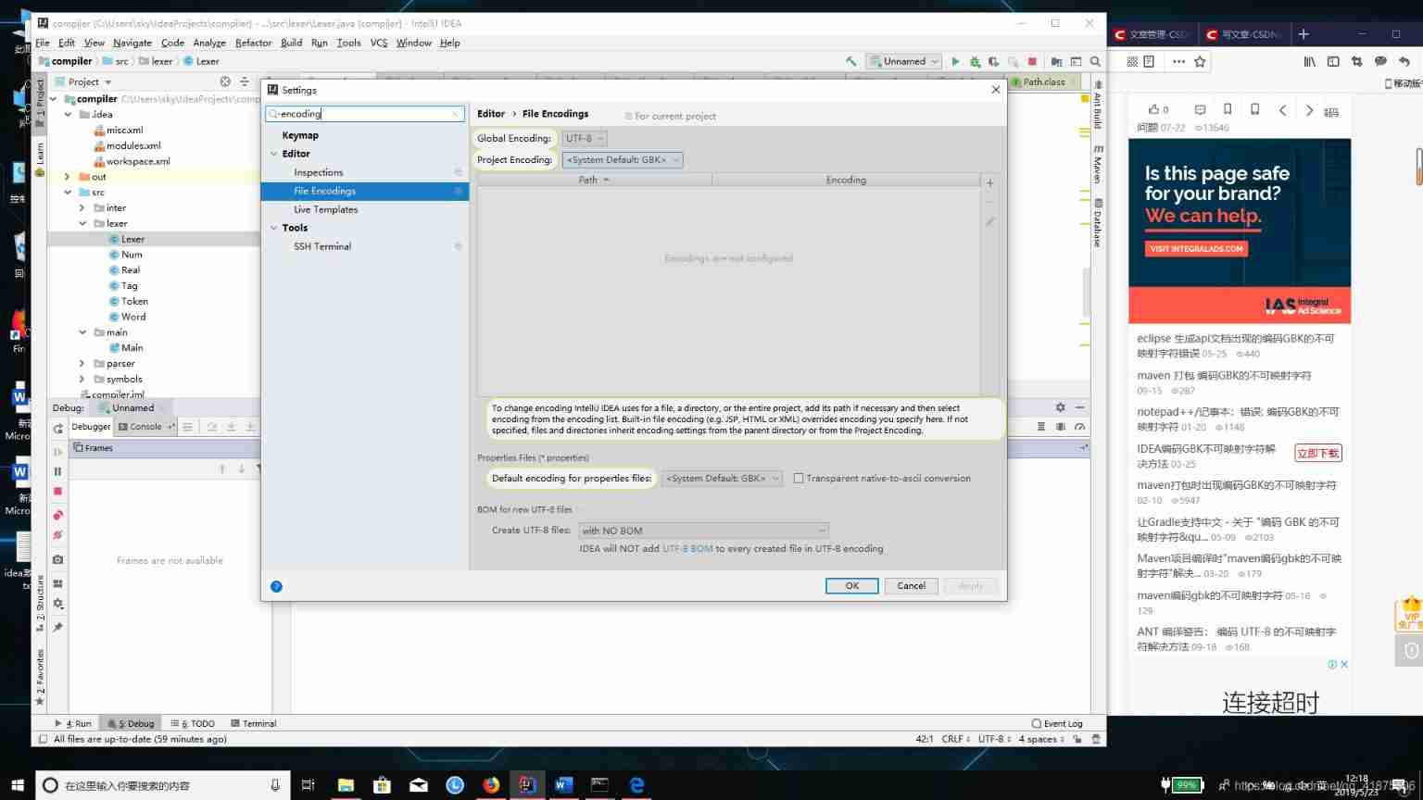Viewport: 1423px width, 800px height.
Task: Enable Transparent native-to-ascii conversion checkbox
Action: 799,479
